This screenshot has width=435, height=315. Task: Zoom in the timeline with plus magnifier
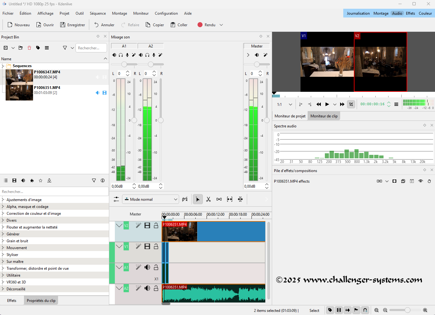tap(425, 310)
